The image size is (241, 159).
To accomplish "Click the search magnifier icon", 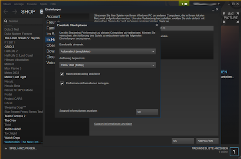I will point(6,21).
